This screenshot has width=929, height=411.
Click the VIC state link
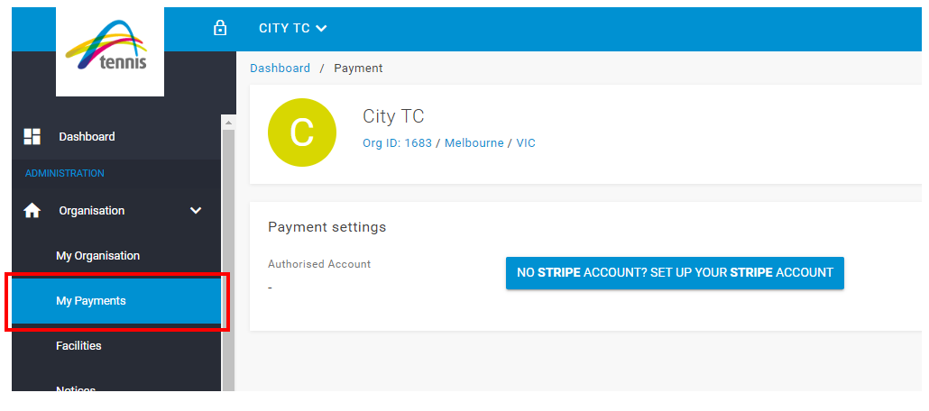point(526,143)
